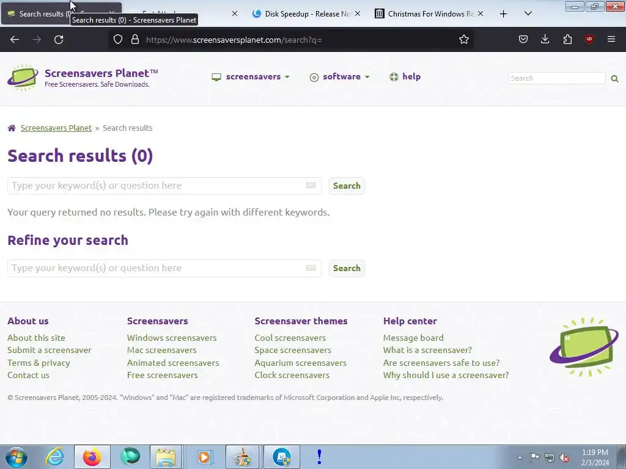Open Contact us link
The width and height of the screenshot is (626, 469).
[x=28, y=376]
